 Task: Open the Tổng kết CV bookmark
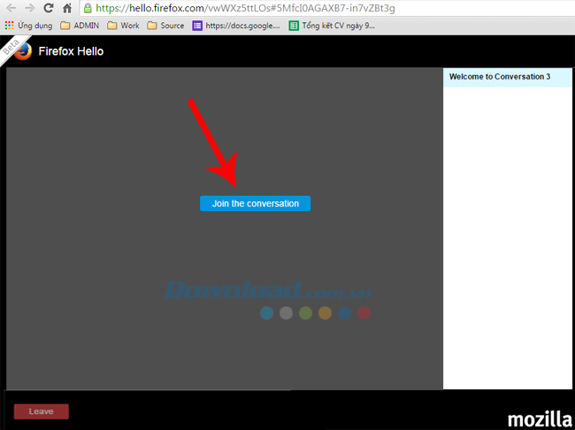pos(332,26)
